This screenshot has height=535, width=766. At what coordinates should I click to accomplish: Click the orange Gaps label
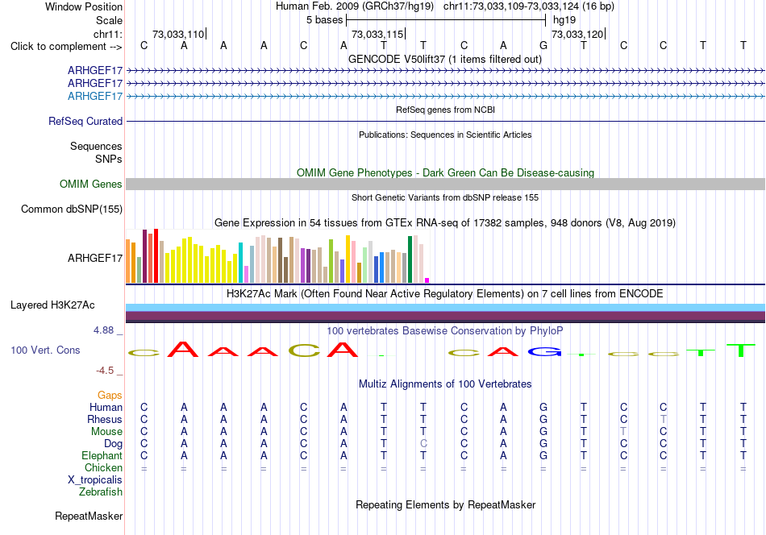pyautogui.click(x=110, y=395)
